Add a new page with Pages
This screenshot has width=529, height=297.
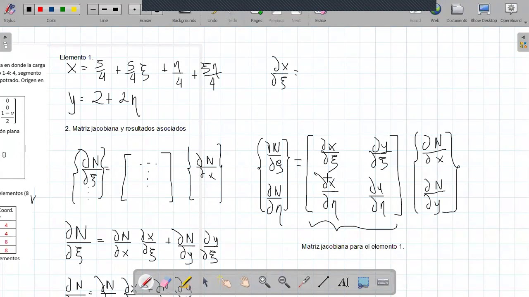(x=257, y=12)
